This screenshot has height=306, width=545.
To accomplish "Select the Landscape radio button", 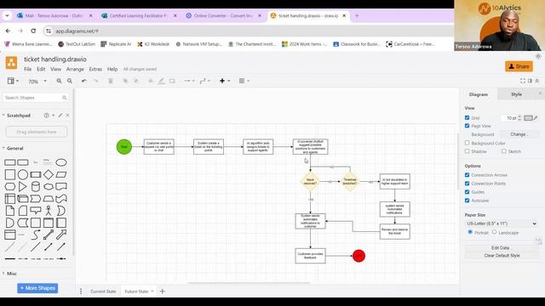I will click(x=494, y=232).
